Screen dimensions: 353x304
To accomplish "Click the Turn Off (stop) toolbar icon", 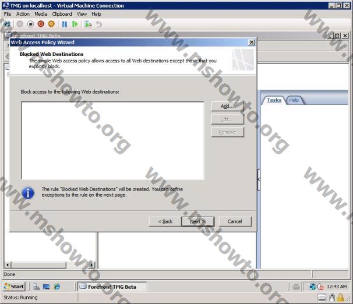I will 30,24.
